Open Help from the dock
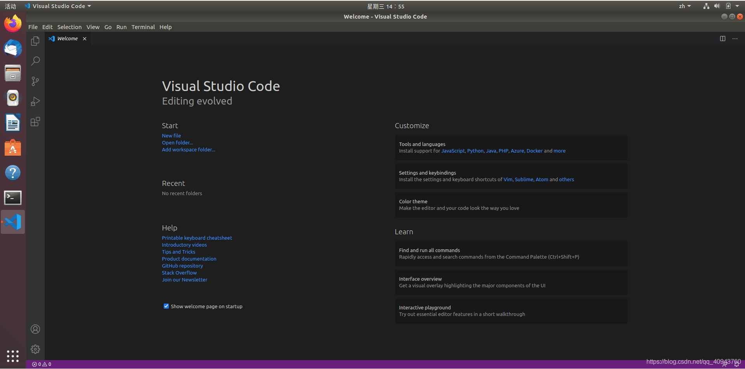This screenshot has height=369, width=745. [x=13, y=173]
